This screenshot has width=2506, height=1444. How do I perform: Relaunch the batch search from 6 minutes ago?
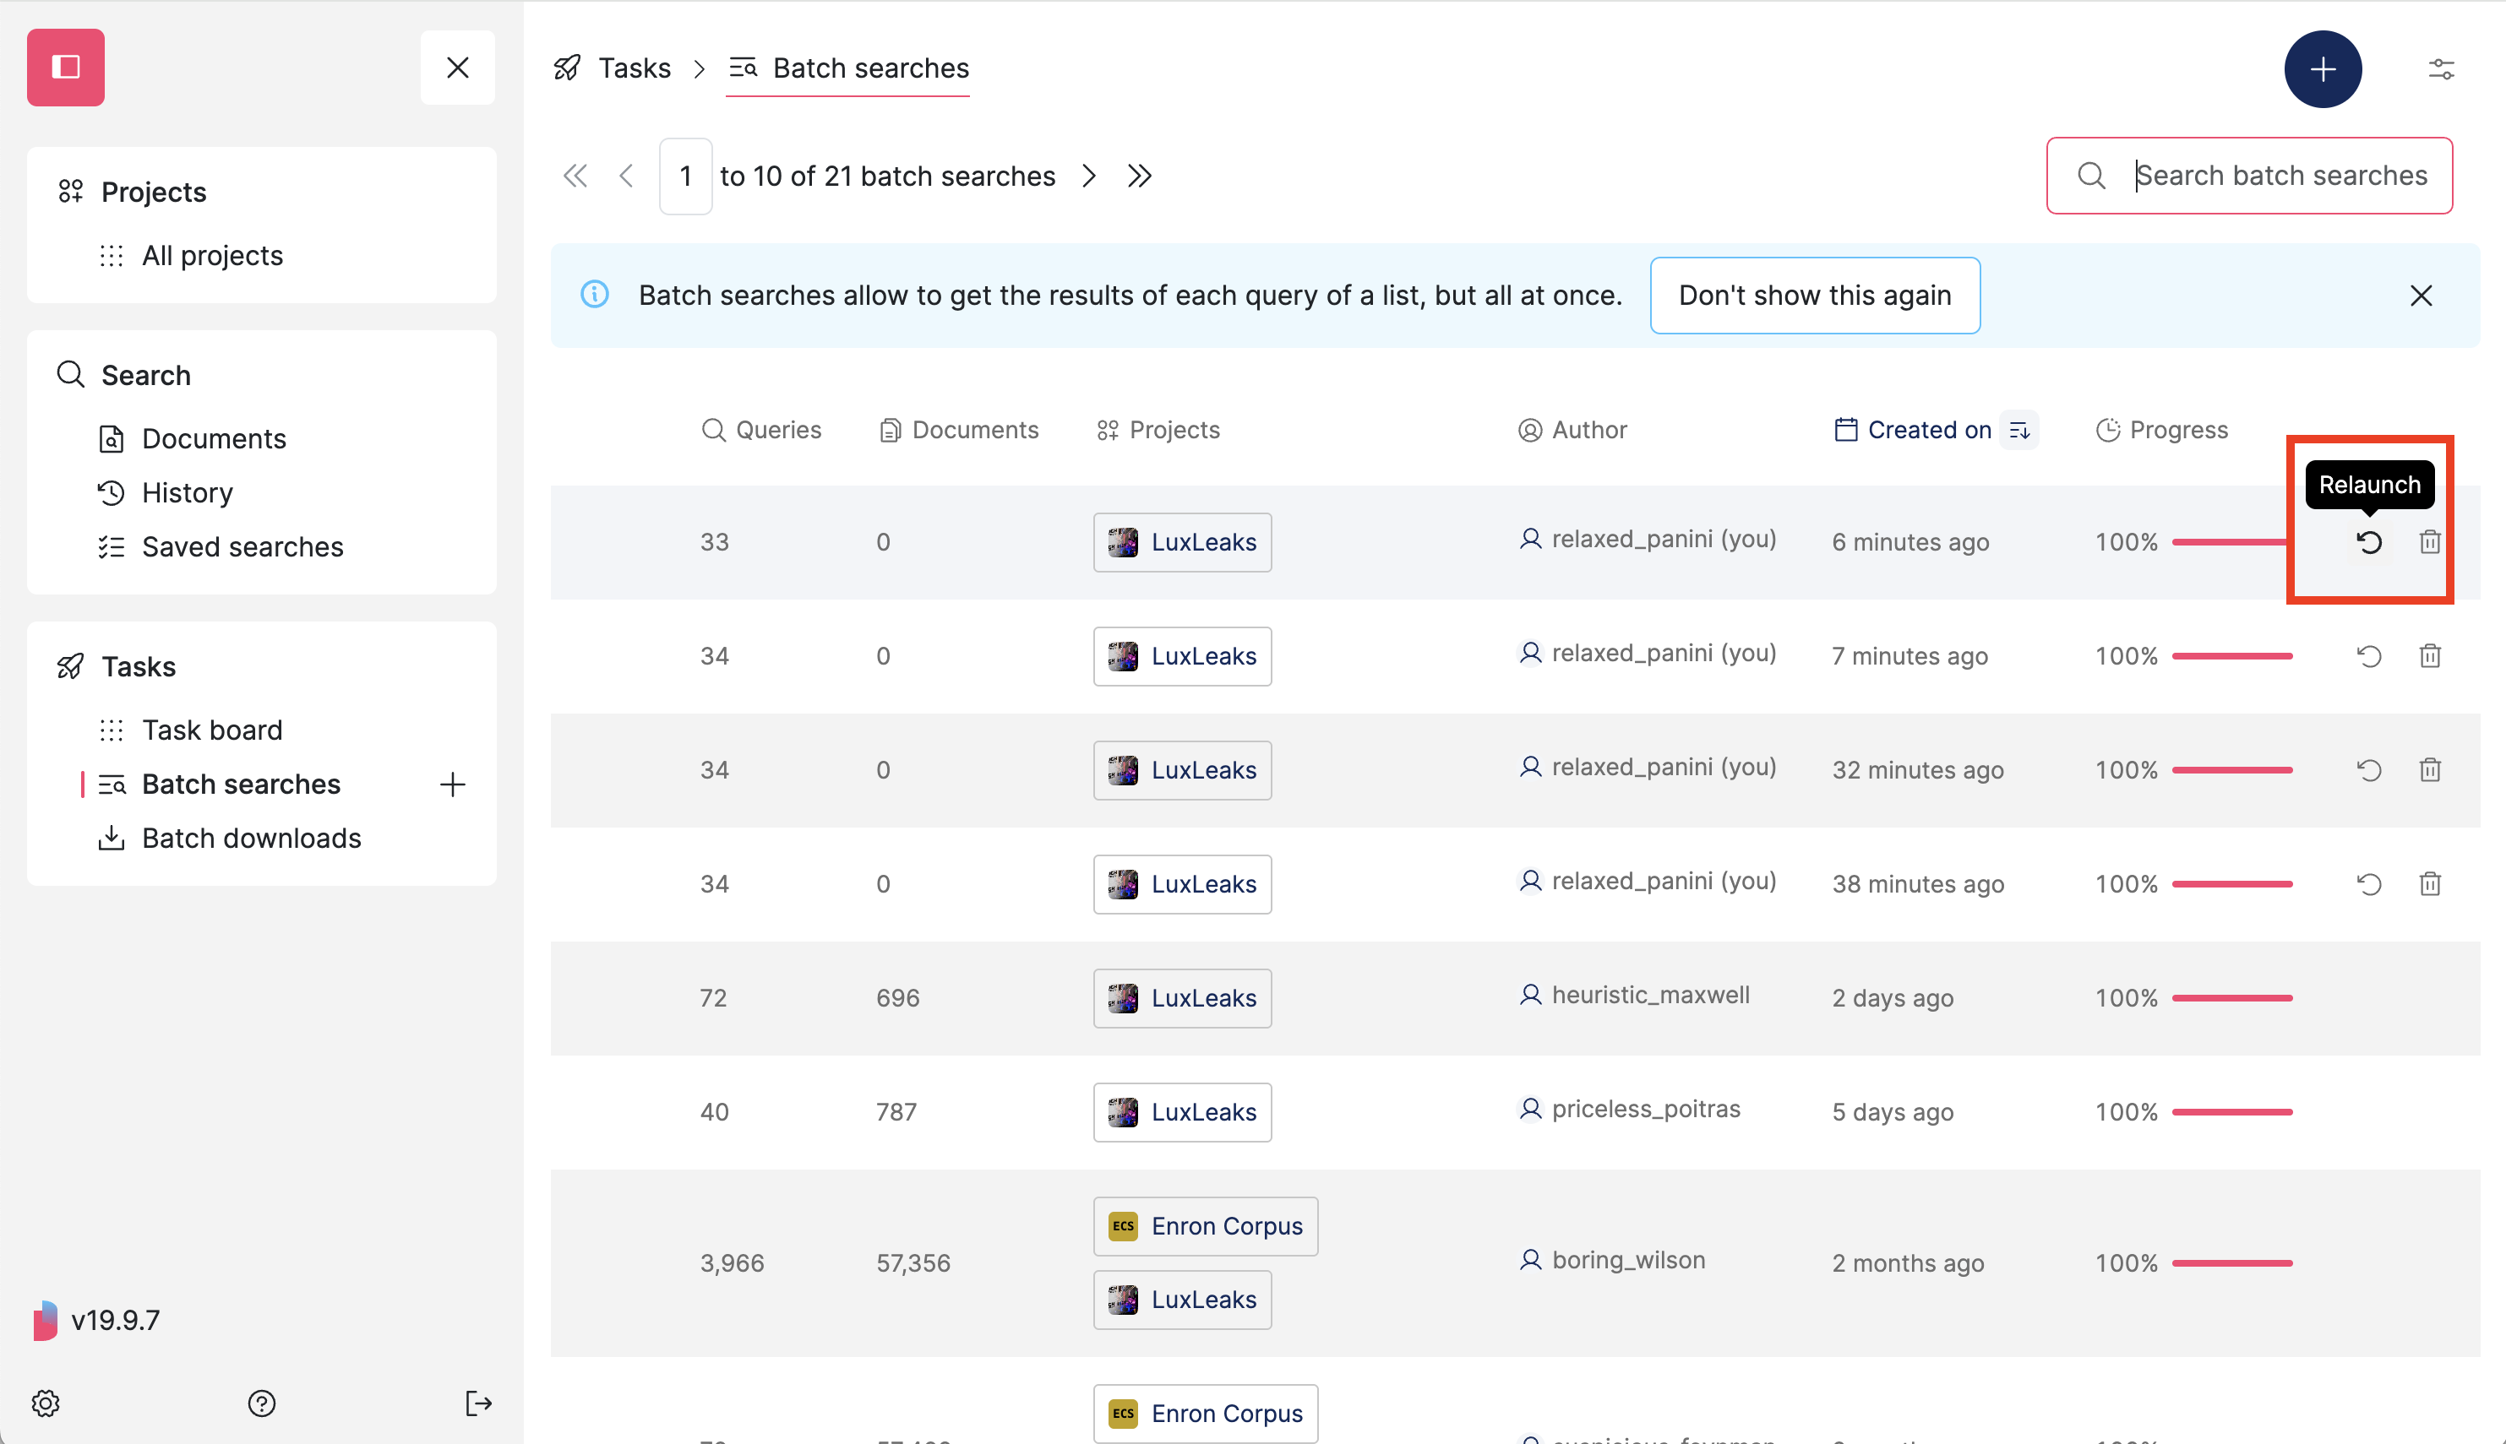2370,541
